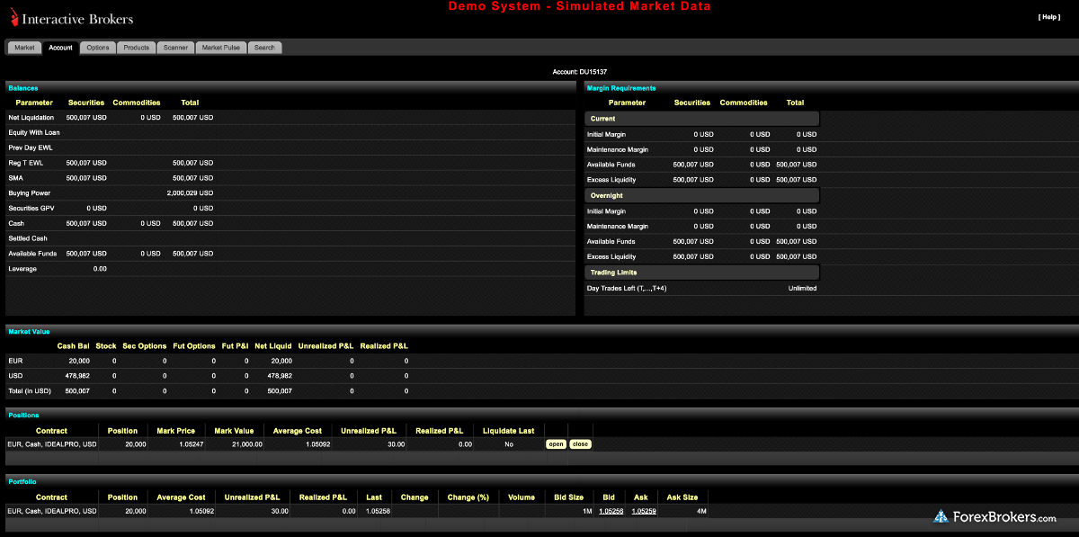Click the Volume column header in Portfolio

coord(522,497)
